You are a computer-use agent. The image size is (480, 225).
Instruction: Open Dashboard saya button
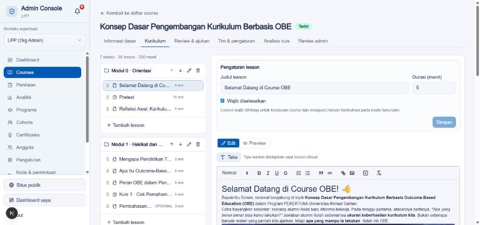[45, 200]
